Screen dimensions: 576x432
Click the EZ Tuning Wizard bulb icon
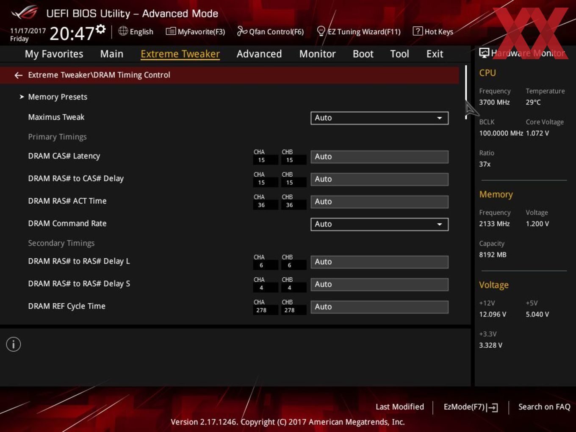pyautogui.click(x=321, y=31)
